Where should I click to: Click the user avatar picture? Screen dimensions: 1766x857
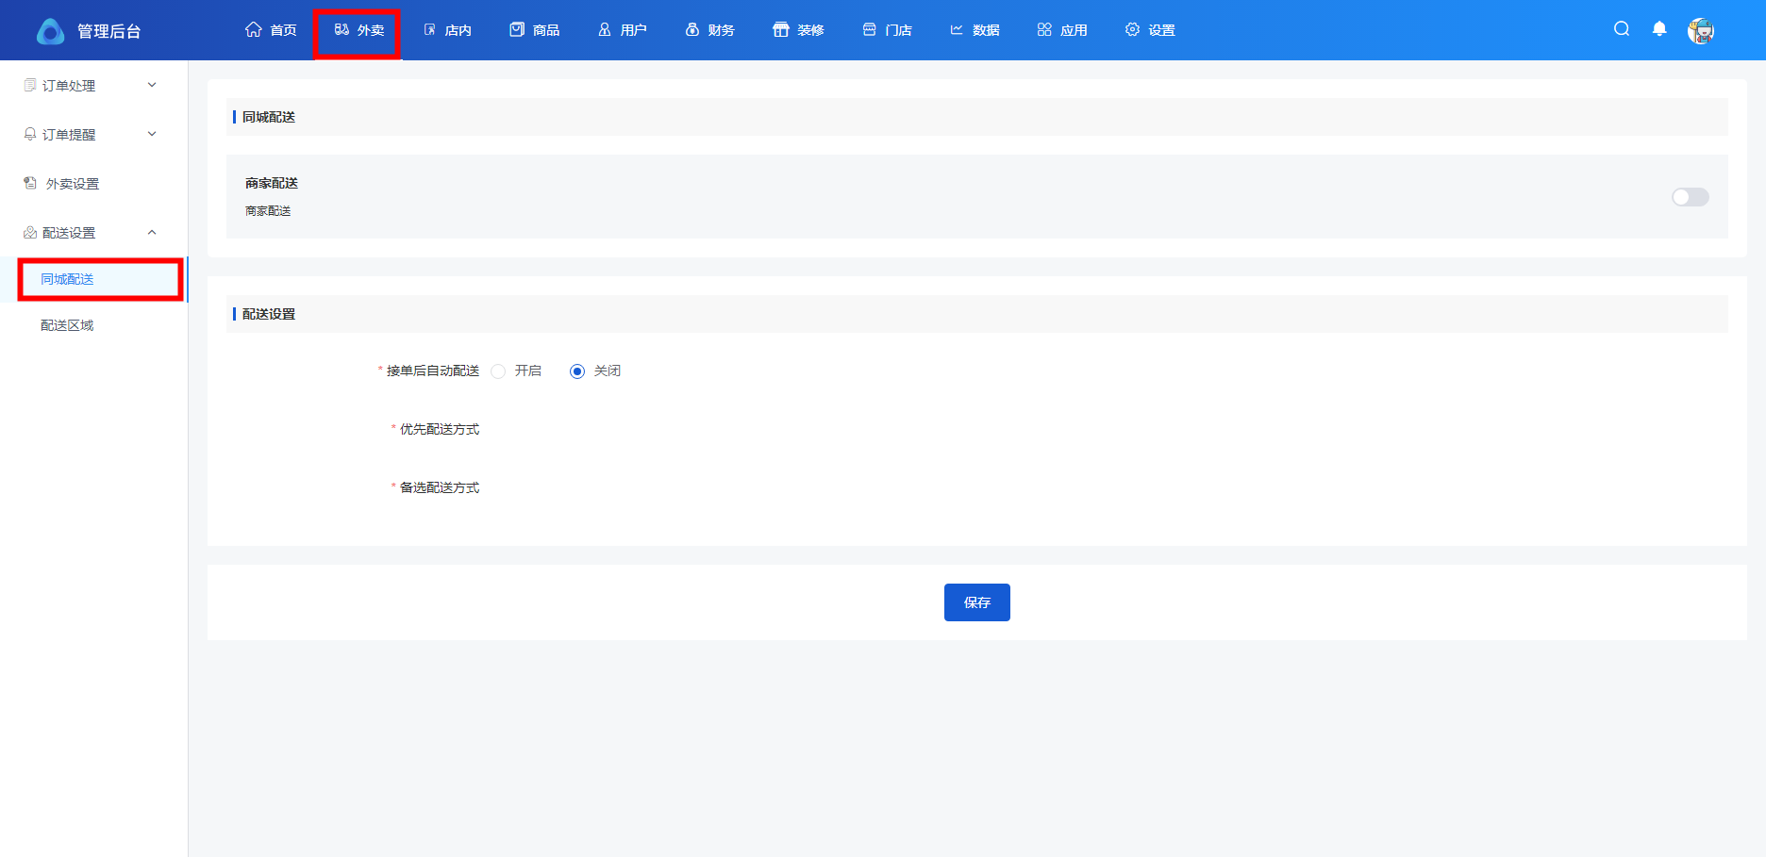click(x=1701, y=31)
